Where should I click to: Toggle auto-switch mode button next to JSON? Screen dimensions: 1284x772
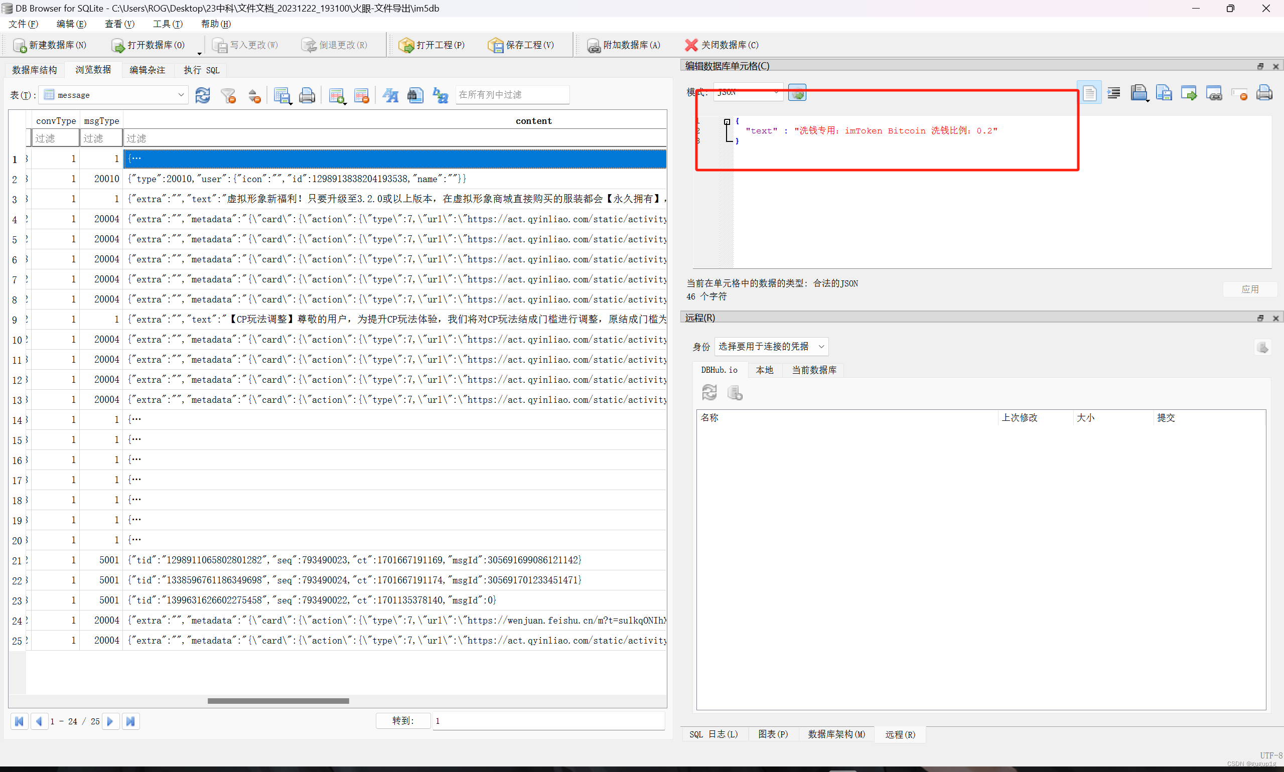pos(797,93)
